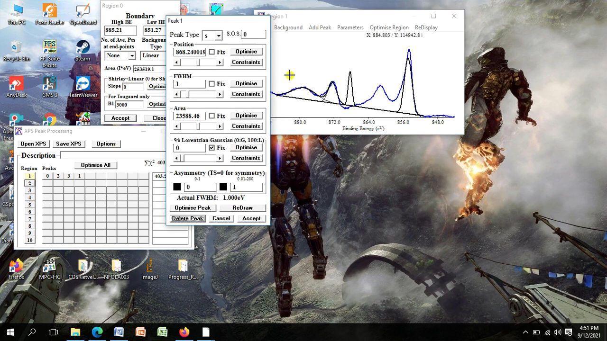This screenshot has width=607, height=341.
Task: Click the first black Asymmetry swatch
Action: (177, 187)
